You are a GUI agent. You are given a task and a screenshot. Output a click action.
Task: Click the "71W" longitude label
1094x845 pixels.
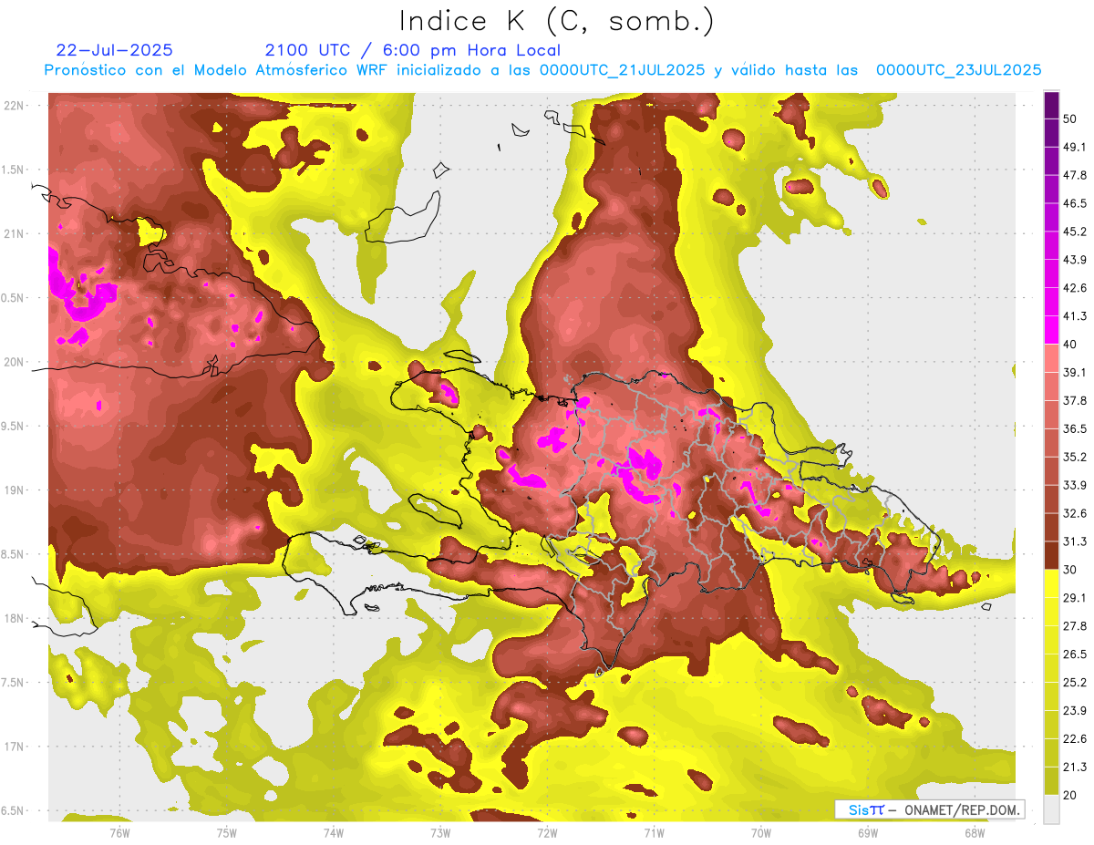point(654,832)
